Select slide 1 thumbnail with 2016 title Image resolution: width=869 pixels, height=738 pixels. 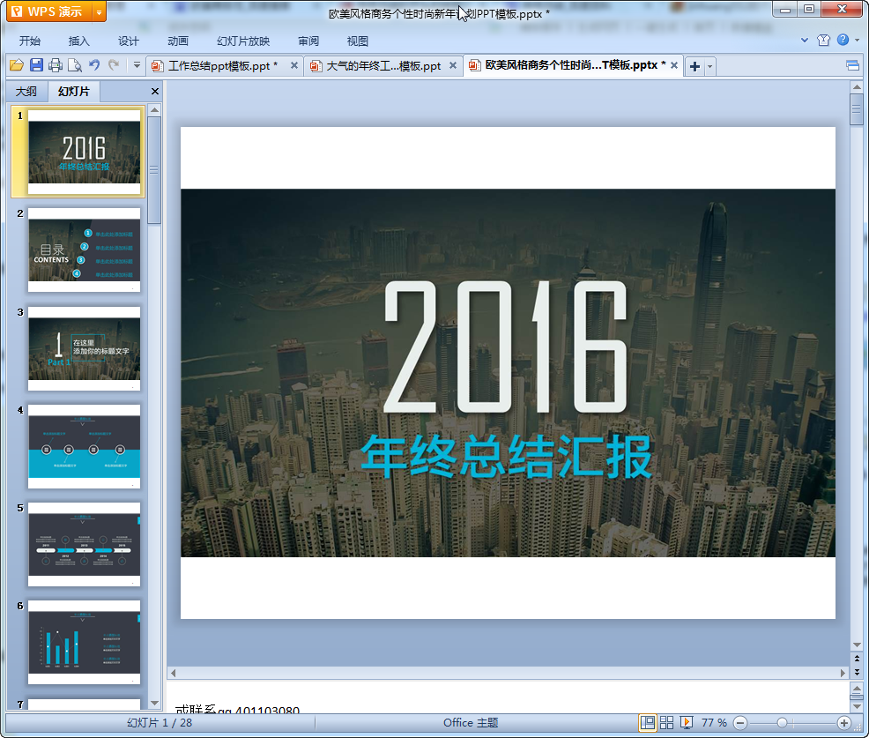click(85, 152)
